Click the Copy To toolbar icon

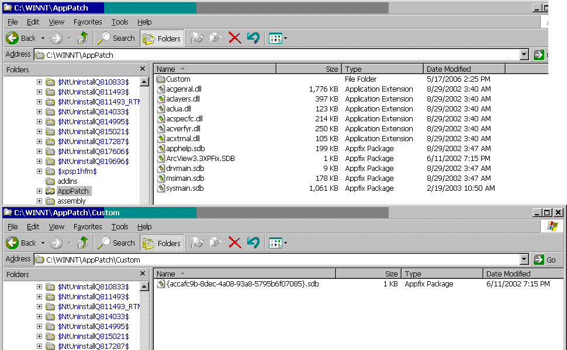click(215, 37)
